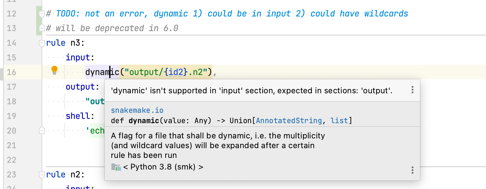The image size is (486, 189).
Task: Collapse the rule n3 code block
Action: (42, 43)
